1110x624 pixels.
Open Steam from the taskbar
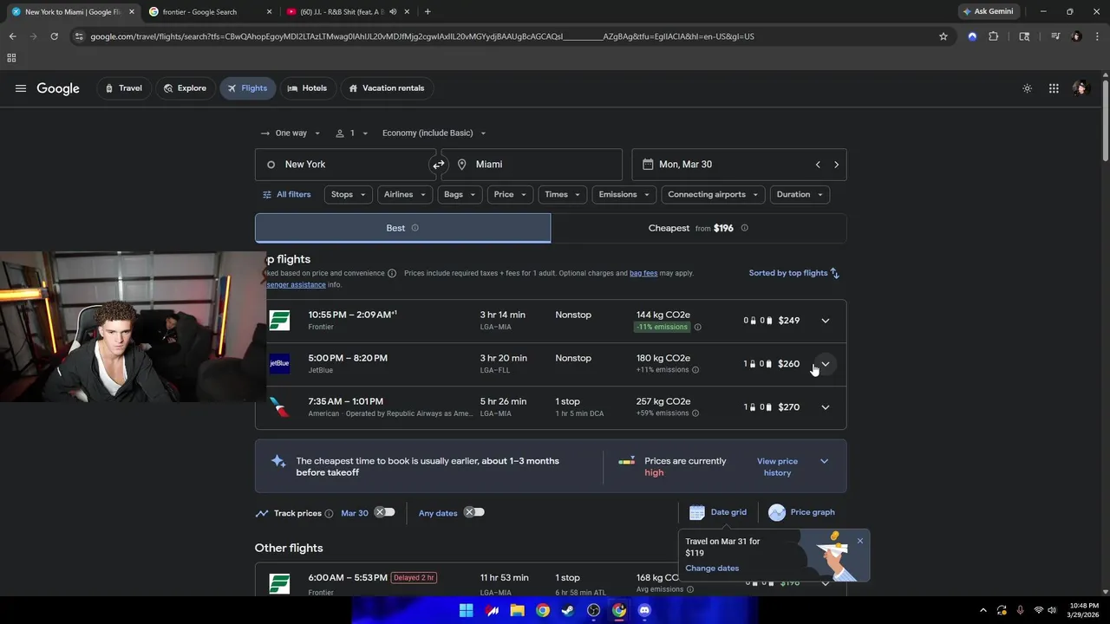point(568,610)
